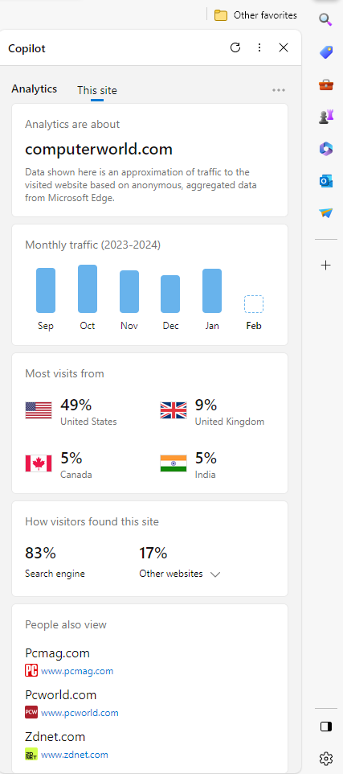
Task: Click the 17% referral value
Action: [x=153, y=554]
